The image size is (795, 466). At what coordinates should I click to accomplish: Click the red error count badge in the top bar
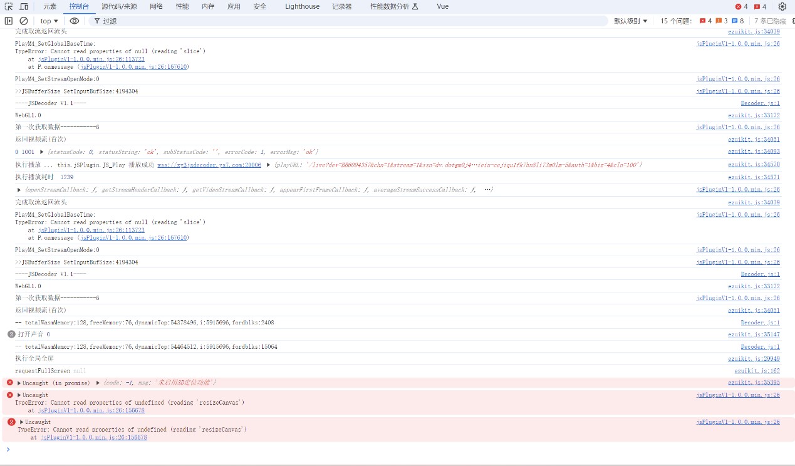tap(741, 6)
